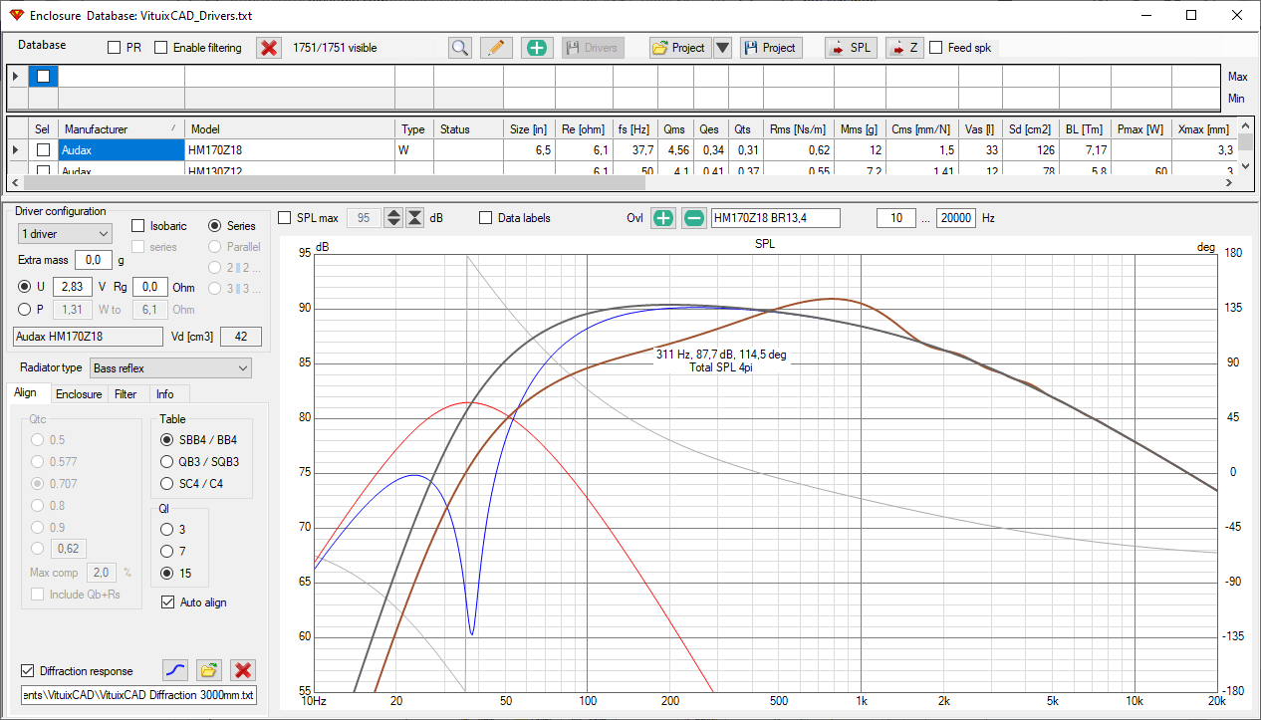Click the Vd [cm3] value field
This screenshot has height=720, width=1261.
click(x=241, y=337)
